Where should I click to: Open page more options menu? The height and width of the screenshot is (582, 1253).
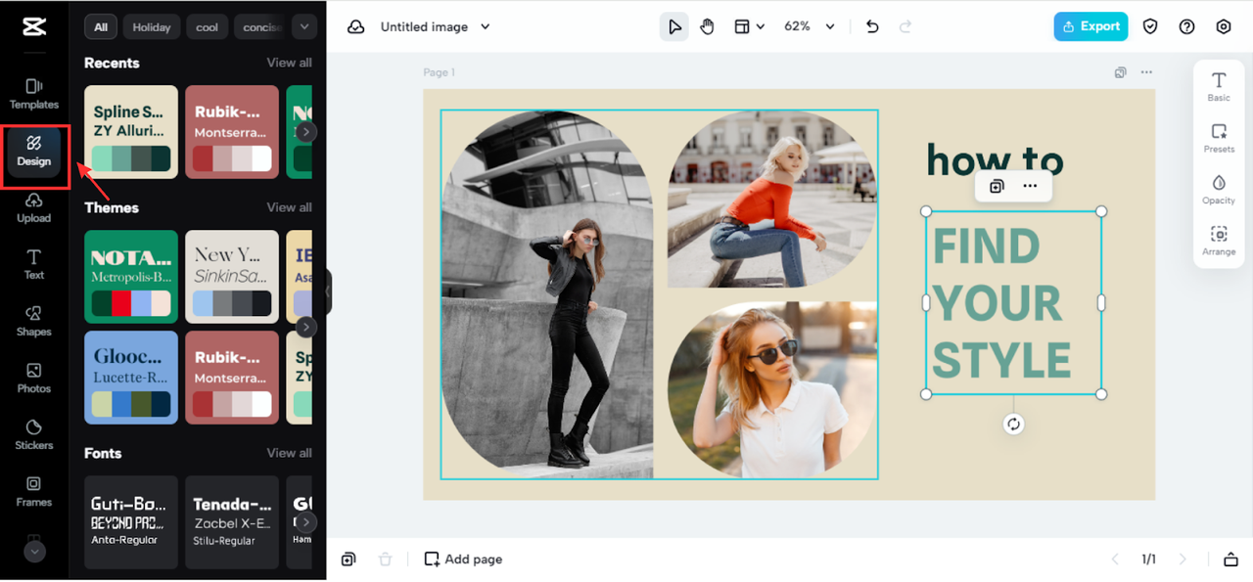(1146, 72)
